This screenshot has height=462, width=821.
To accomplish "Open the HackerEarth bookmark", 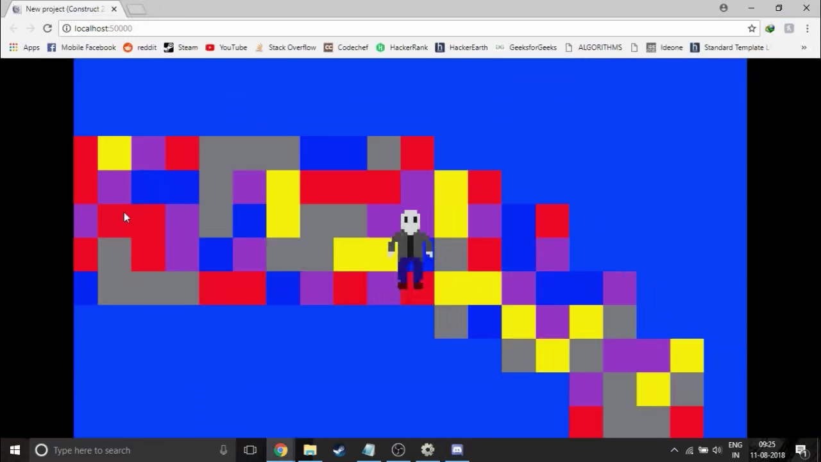I will [x=461, y=47].
